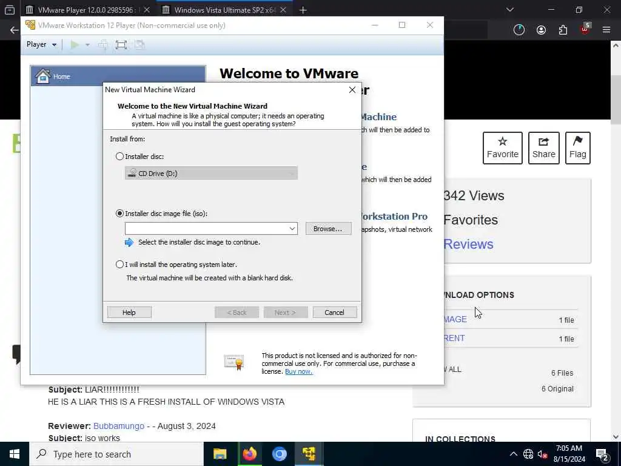This screenshot has height=466, width=621.
Task: Click the Firefox View icon in tab bar
Action: [10, 10]
